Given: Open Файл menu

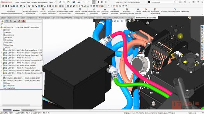Looking at the screenshot, I should click(x=17, y=2).
